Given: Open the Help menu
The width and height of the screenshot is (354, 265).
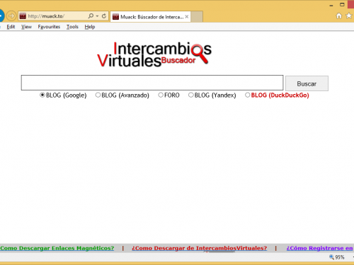Looking at the screenshot, I should pyautogui.click(x=90, y=27).
